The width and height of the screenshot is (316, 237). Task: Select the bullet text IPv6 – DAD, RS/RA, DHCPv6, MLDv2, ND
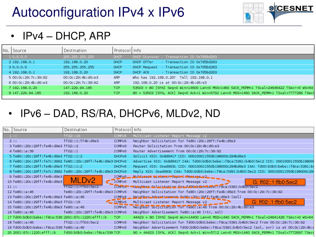tap(120, 113)
